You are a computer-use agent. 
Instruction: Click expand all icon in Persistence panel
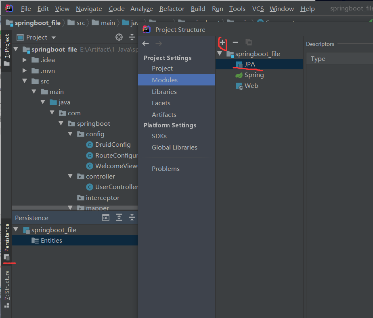tap(119, 217)
